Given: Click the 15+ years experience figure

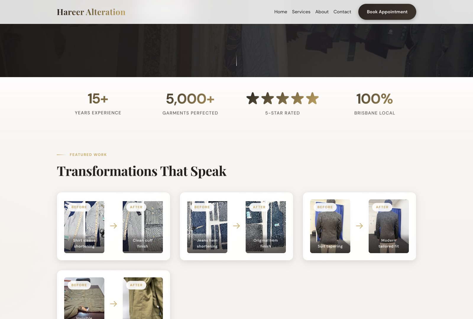Looking at the screenshot, I should click(98, 99).
